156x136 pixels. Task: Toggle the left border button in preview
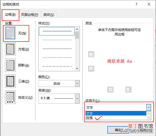coord(110,90)
